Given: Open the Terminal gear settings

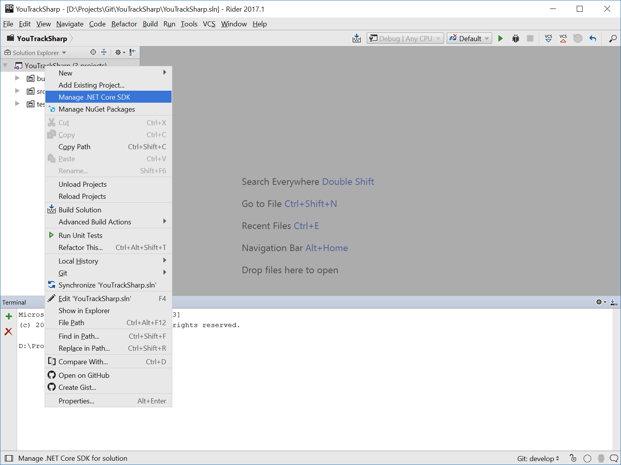Looking at the screenshot, I should click(x=601, y=302).
